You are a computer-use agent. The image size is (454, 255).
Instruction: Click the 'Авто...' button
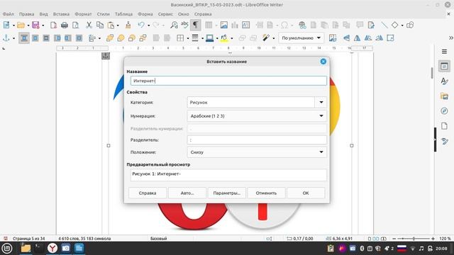[187, 193]
